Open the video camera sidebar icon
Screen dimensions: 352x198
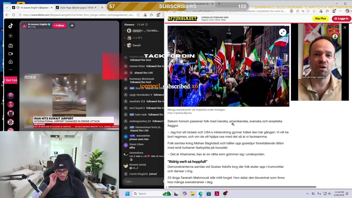[10, 54]
